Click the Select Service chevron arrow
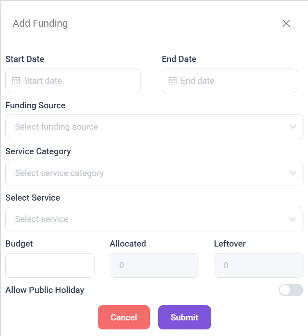 click(293, 219)
